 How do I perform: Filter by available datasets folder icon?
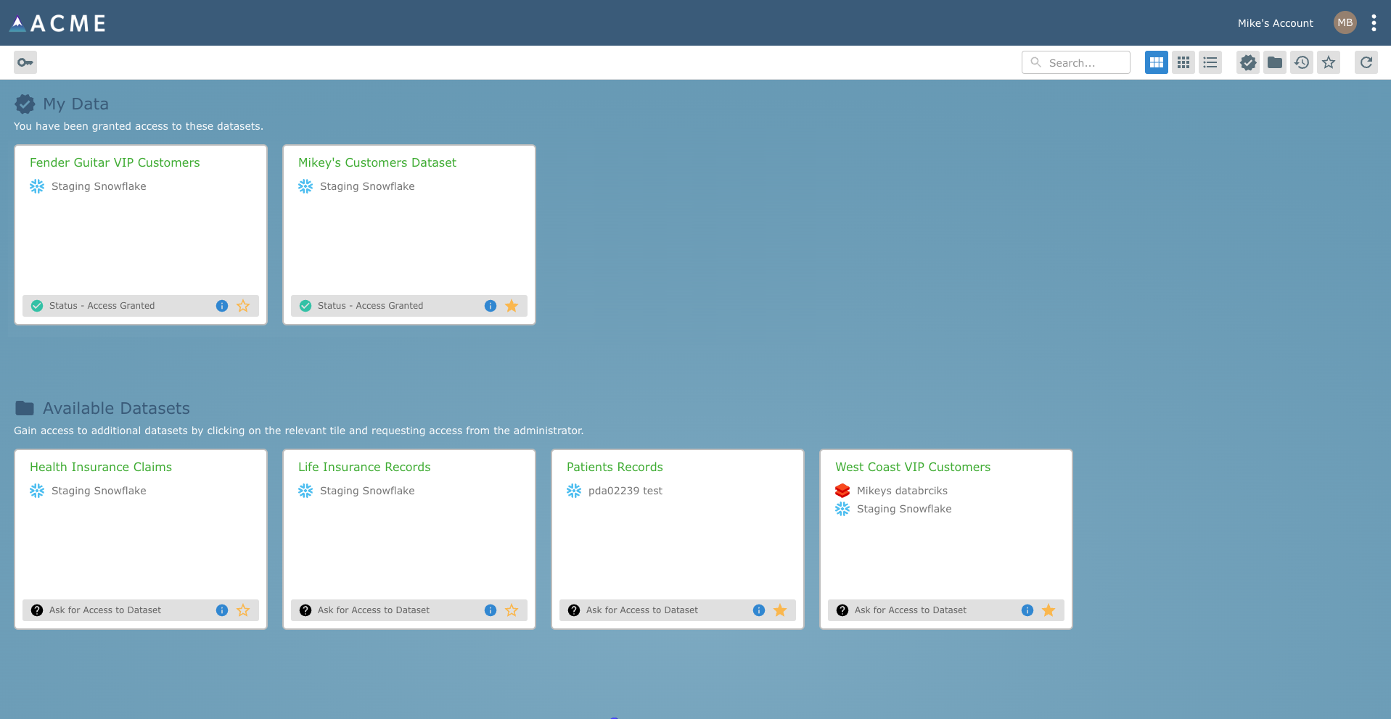[x=1275, y=62]
